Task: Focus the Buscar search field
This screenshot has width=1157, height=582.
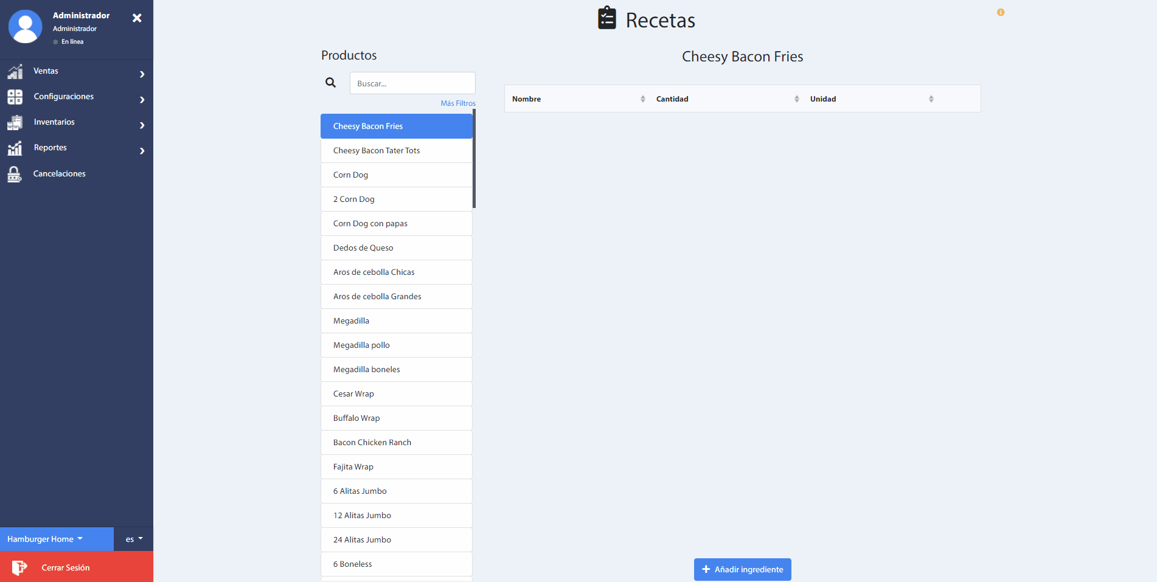Action: pos(412,83)
